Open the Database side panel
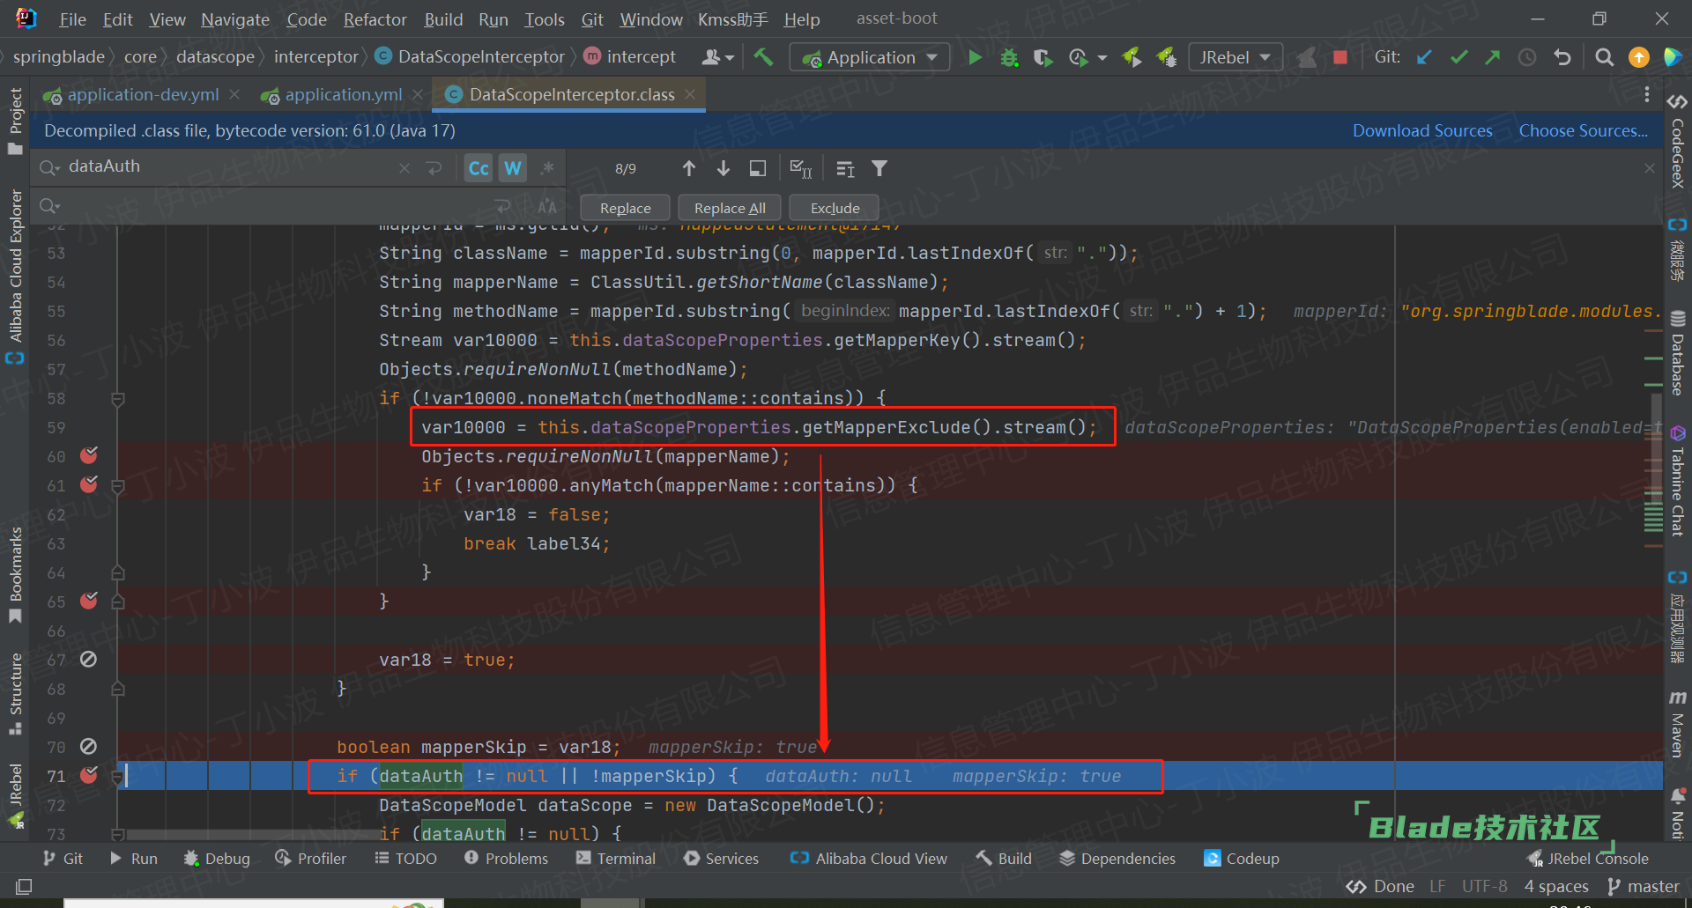The image size is (1692, 908). coord(1678,354)
